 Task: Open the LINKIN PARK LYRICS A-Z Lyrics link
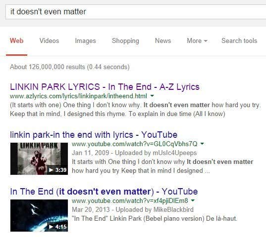tap(105, 87)
